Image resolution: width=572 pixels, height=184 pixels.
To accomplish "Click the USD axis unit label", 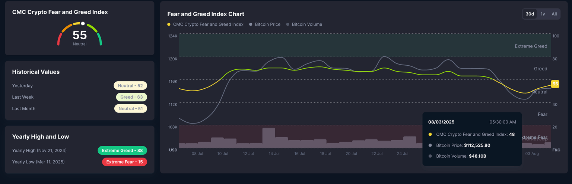I will [x=173, y=150].
